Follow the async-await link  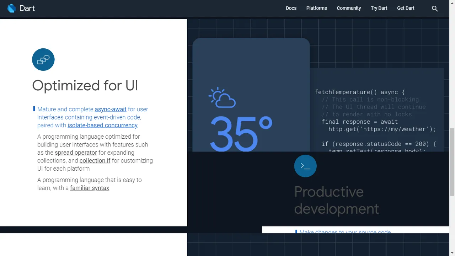click(x=111, y=109)
